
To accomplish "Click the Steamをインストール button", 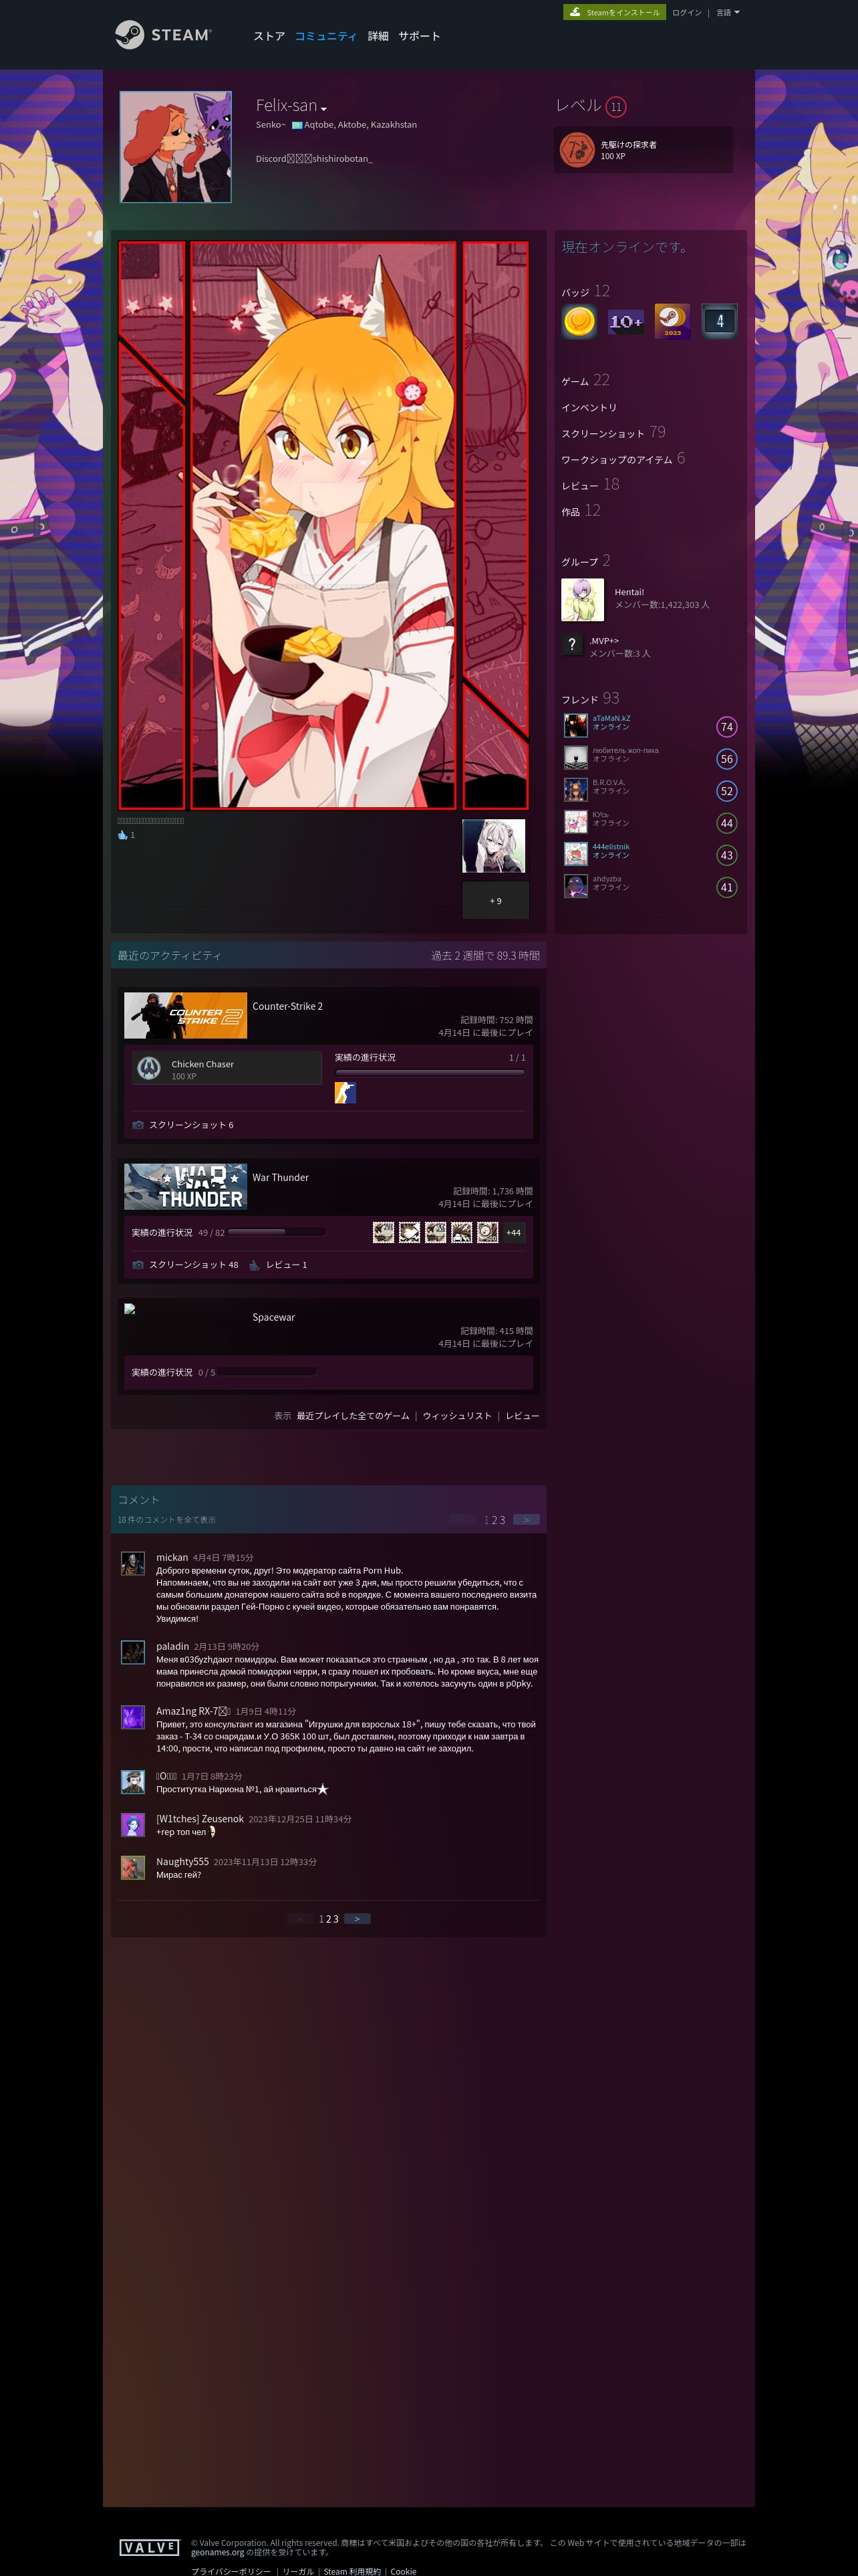I will [614, 12].
